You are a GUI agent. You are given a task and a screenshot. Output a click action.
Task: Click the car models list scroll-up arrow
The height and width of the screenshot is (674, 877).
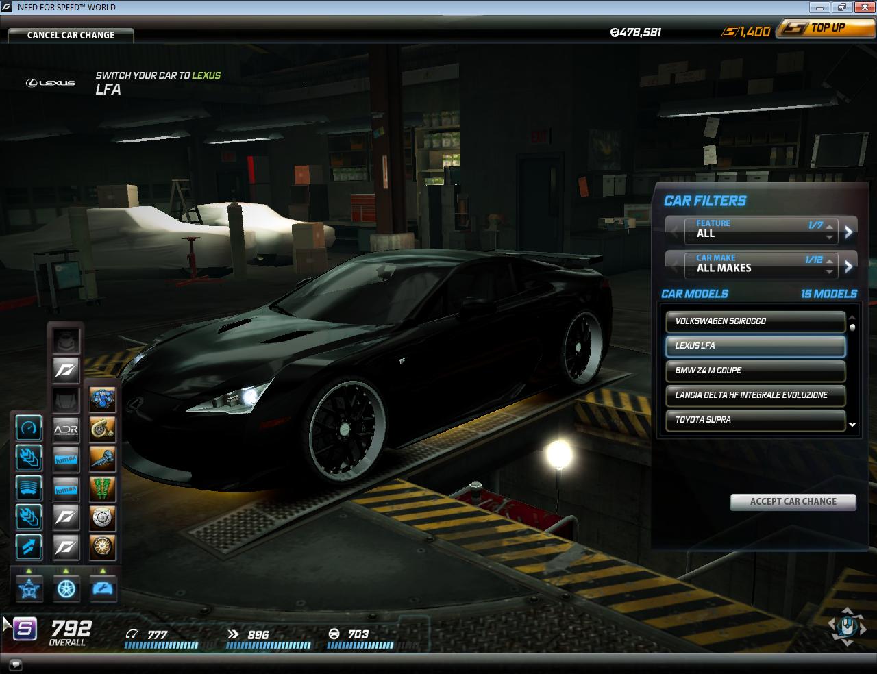(852, 317)
